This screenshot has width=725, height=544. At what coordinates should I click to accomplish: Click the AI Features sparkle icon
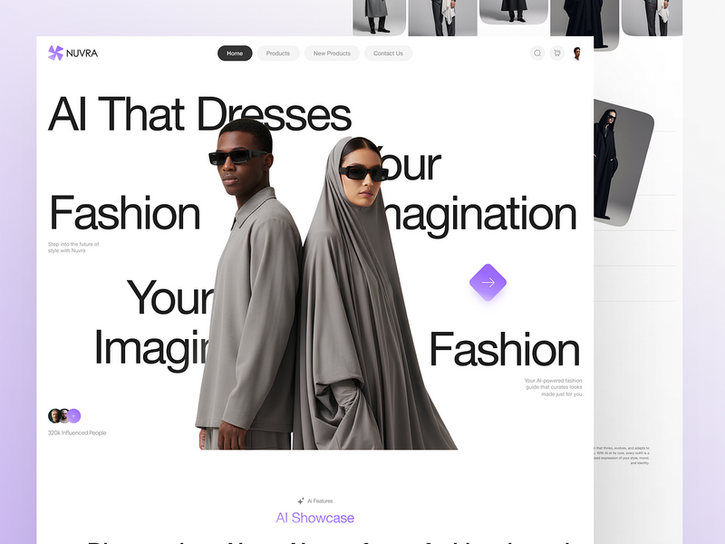pos(299,500)
